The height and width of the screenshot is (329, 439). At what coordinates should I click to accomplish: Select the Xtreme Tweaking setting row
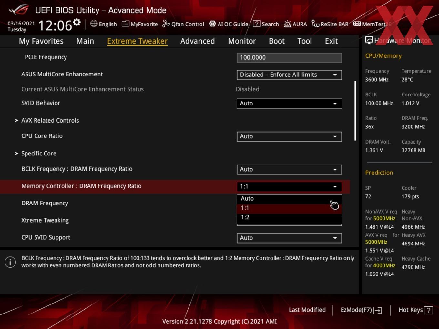coord(175,220)
